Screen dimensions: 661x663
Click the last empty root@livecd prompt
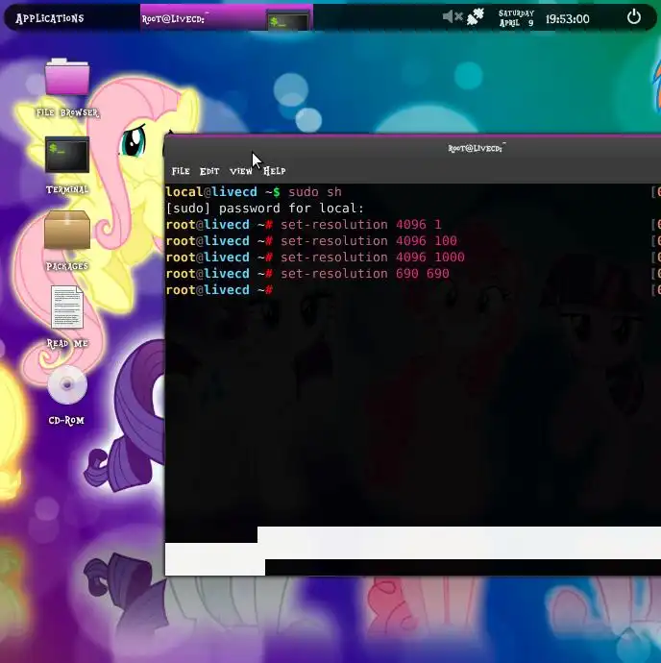(219, 290)
